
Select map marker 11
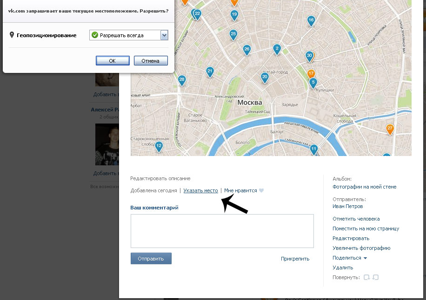coord(314,149)
